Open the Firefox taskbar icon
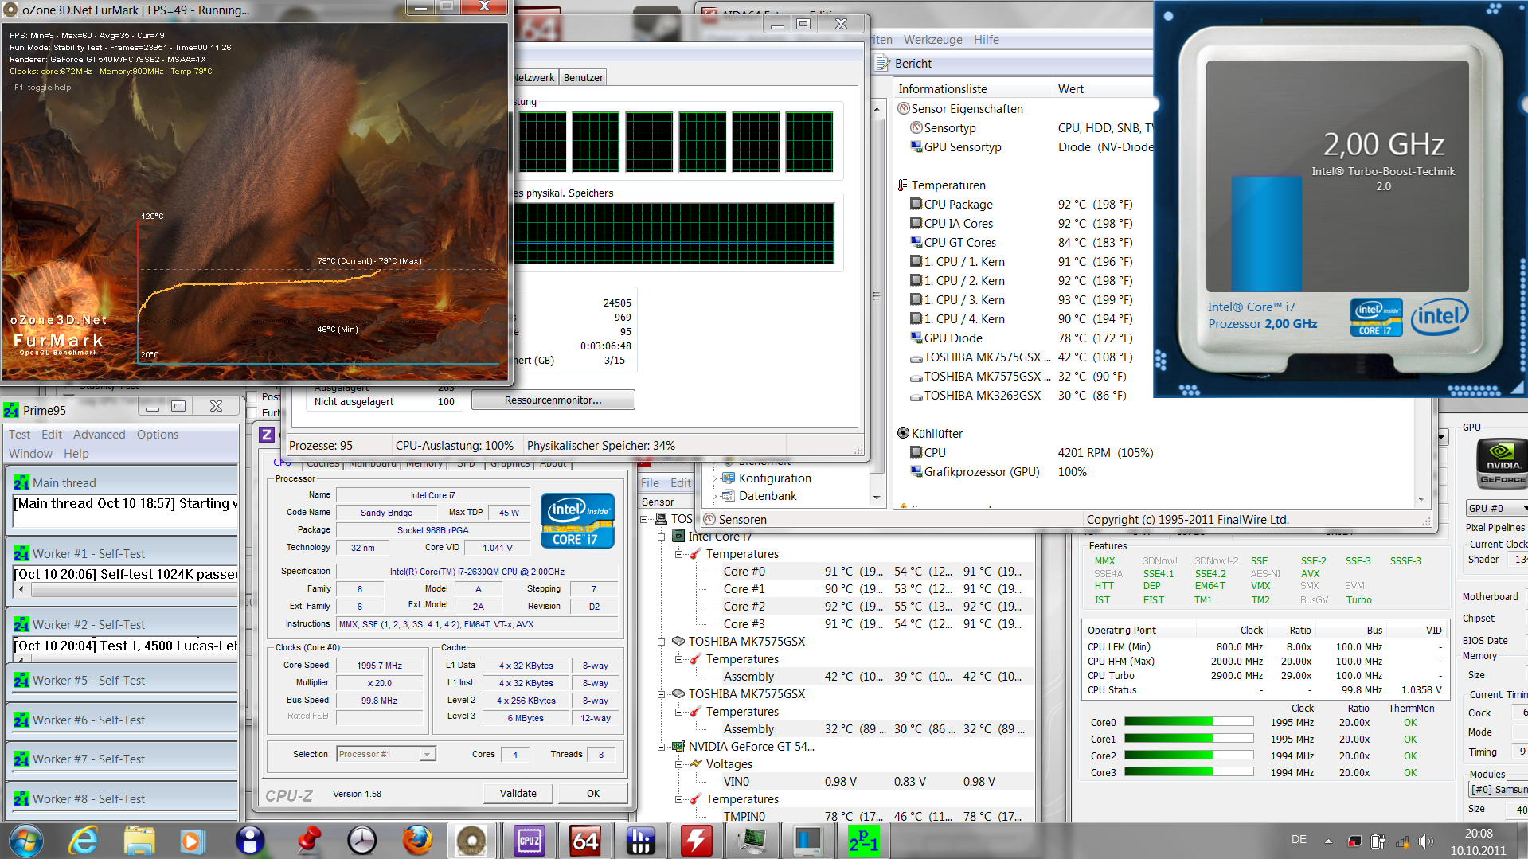Image resolution: width=1528 pixels, height=859 pixels. pos(417,841)
